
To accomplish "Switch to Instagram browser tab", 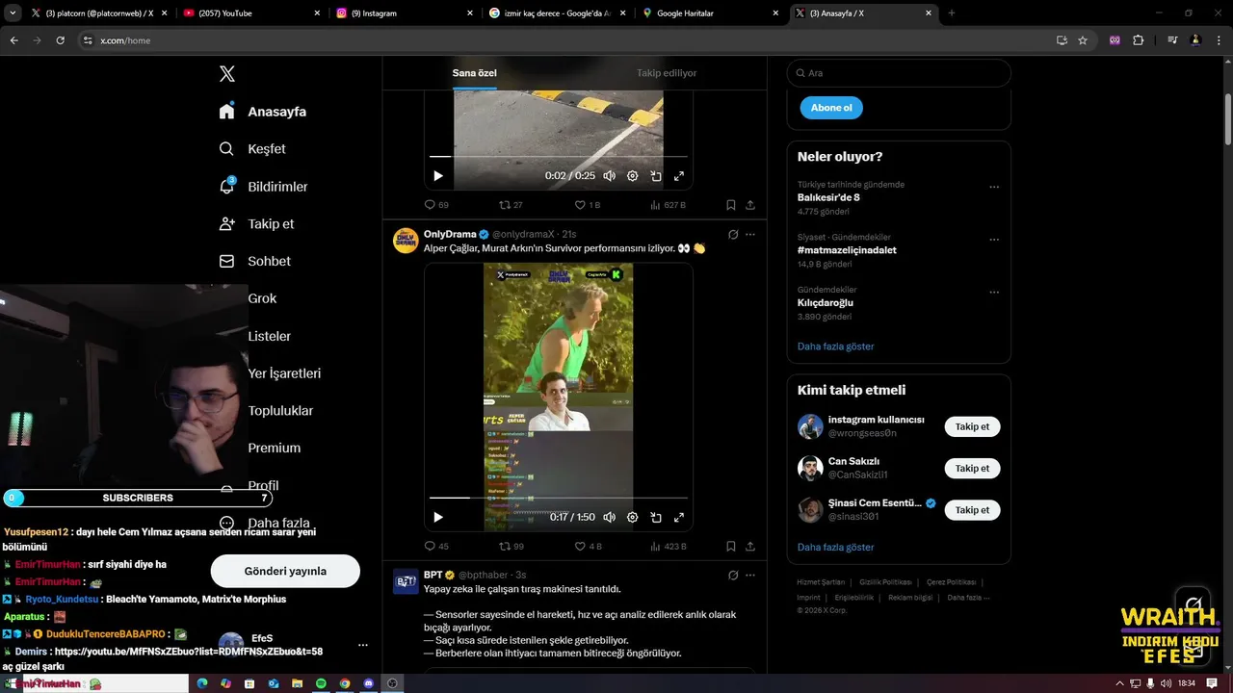I will (405, 13).
